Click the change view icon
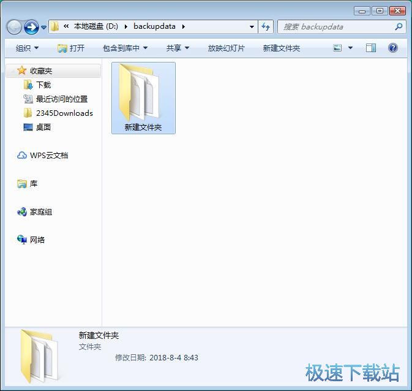Image resolution: width=412 pixels, height=391 pixels. coord(337,48)
